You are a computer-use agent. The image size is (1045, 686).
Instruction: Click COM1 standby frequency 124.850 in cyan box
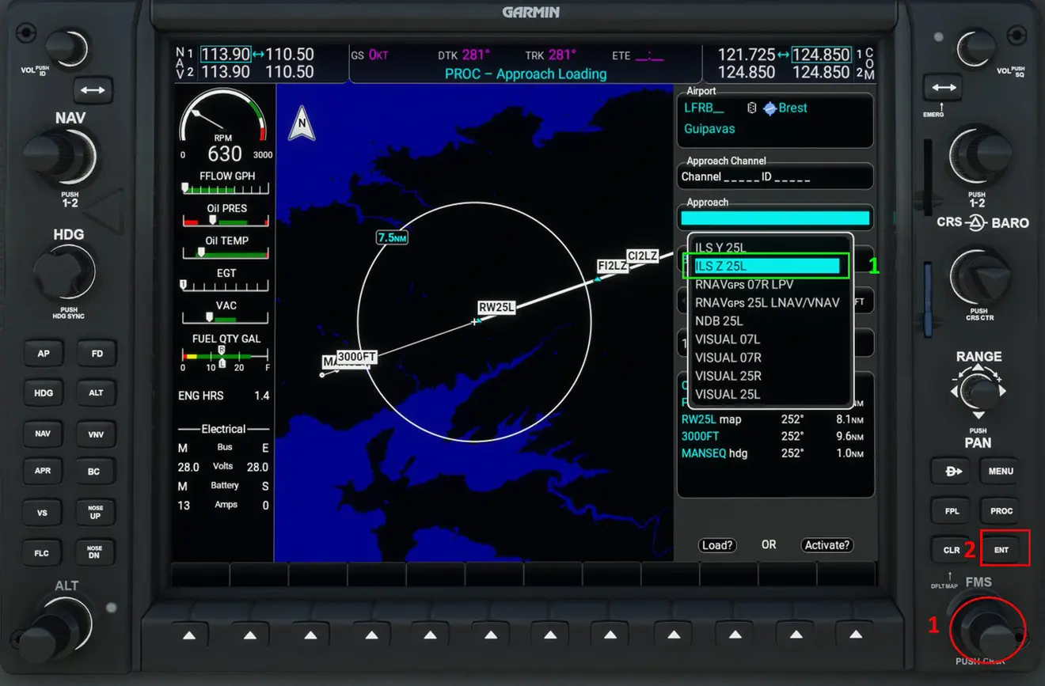coord(821,55)
